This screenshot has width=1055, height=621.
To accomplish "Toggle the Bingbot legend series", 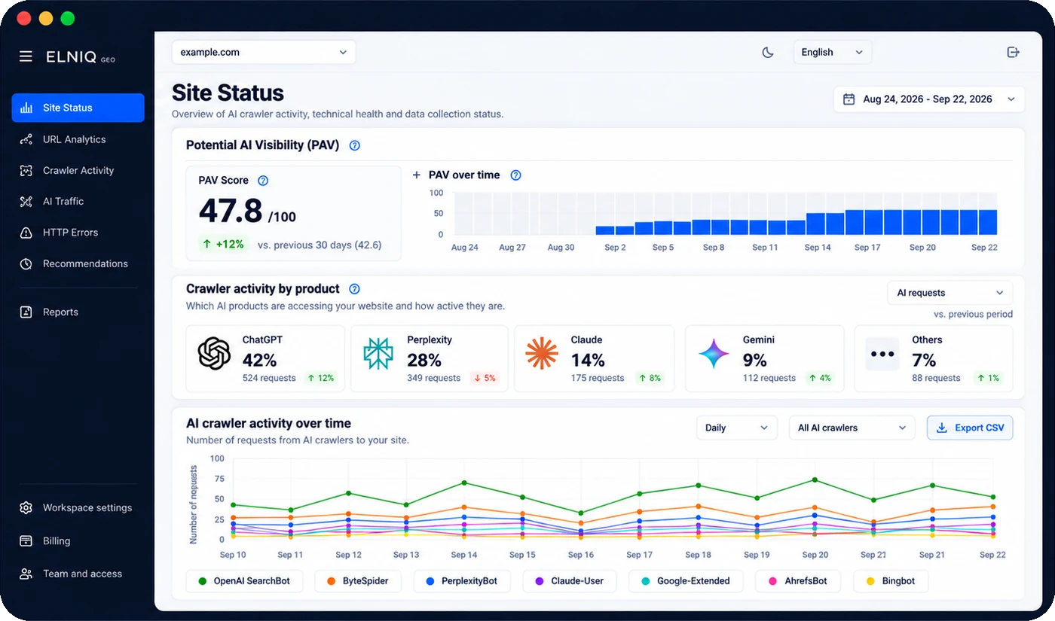I will tap(891, 581).
